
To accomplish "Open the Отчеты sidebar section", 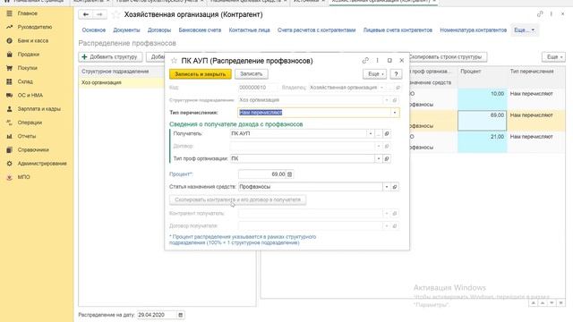I will tap(27, 136).
